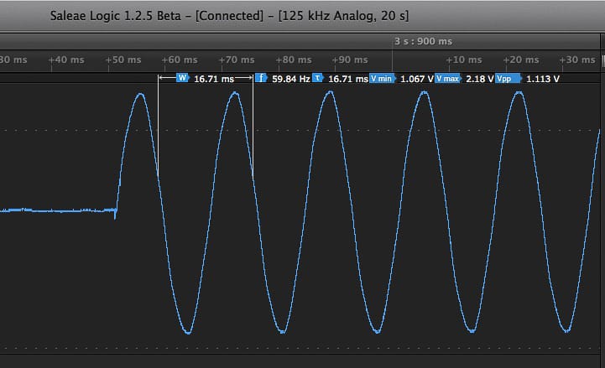The height and width of the screenshot is (368, 605).
Task: Click the +20 ms tick on time ruler
Action: [x=520, y=60]
